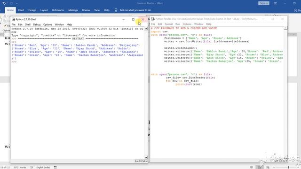The image size is (301, 169).
Task: Click the Undo icon in Word's title bar
Action: pyautogui.click(x=4, y=3)
